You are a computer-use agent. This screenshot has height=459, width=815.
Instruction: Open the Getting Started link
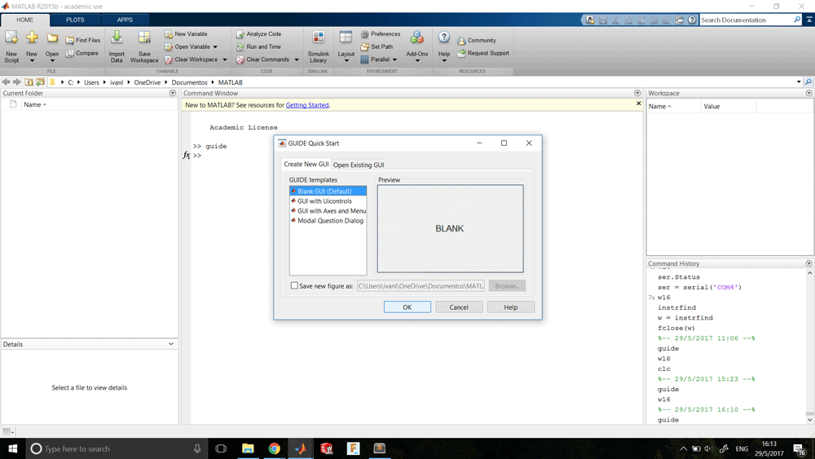tap(307, 105)
